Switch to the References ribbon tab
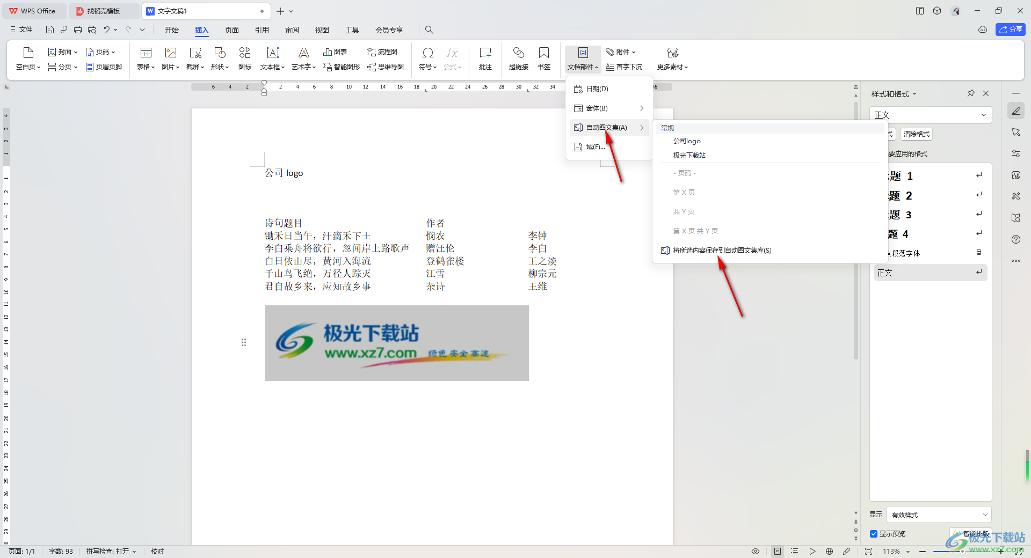Image resolution: width=1031 pixels, height=558 pixels. click(262, 30)
